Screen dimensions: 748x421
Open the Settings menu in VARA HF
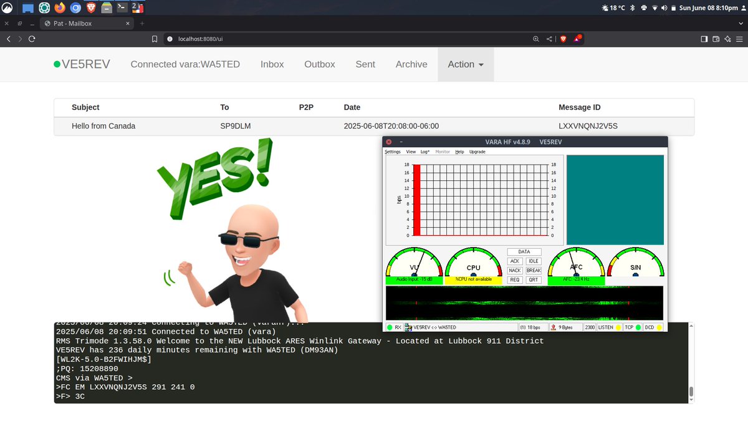pos(393,152)
